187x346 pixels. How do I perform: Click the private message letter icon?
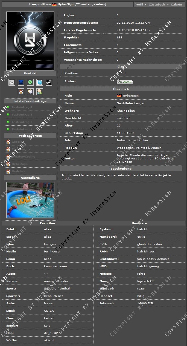[30, 92]
